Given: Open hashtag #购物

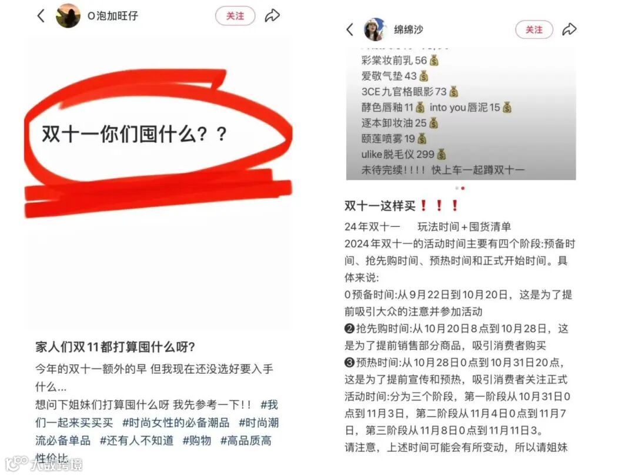Looking at the screenshot, I should click(197, 441).
